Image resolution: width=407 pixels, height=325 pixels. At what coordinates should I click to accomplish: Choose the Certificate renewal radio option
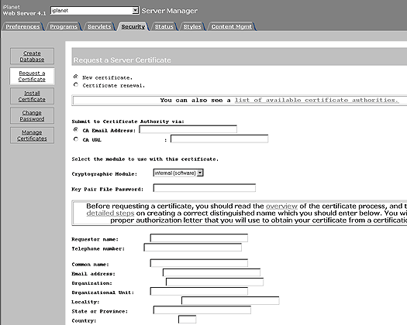(x=76, y=85)
